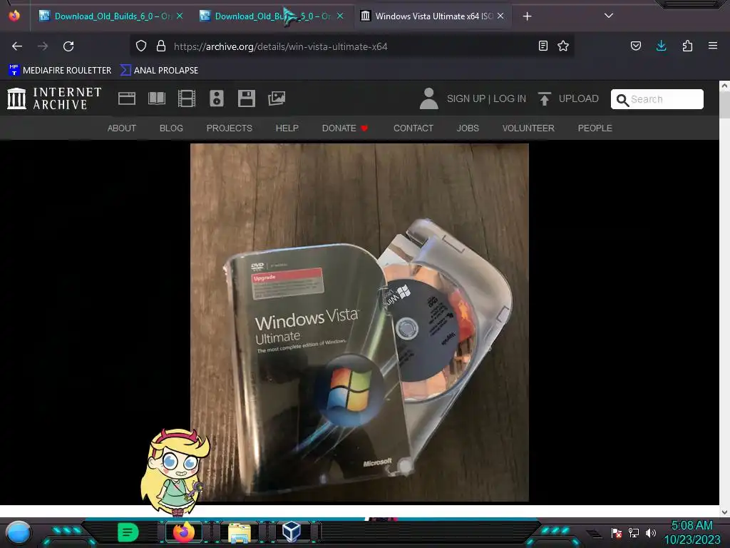This screenshot has width=730, height=548.
Task: Click the UPLOAD link text
Action: (x=579, y=98)
